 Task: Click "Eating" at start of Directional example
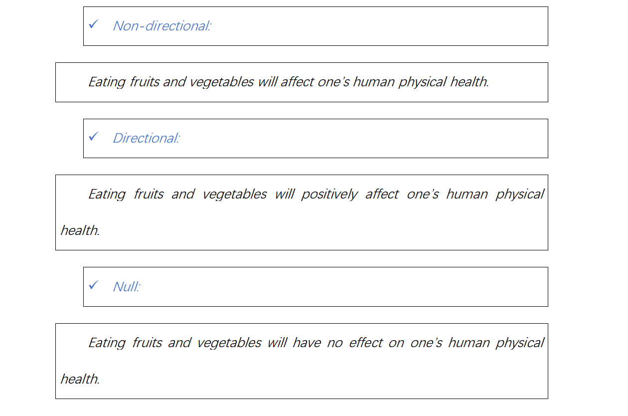point(107,194)
